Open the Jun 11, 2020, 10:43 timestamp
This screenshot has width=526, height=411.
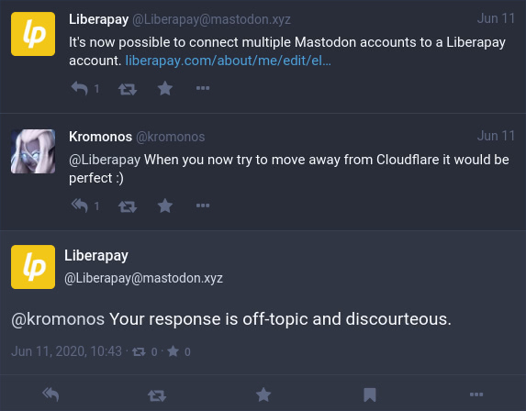pyautogui.click(x=66, y=351)
